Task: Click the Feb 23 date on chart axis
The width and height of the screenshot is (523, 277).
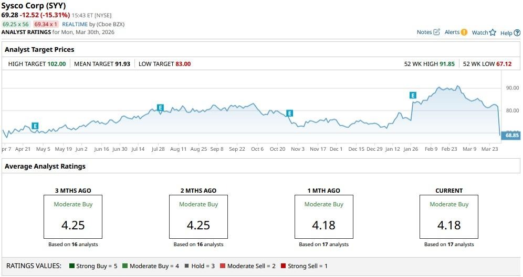Action: pyautogui.click(x=449, y=149)
